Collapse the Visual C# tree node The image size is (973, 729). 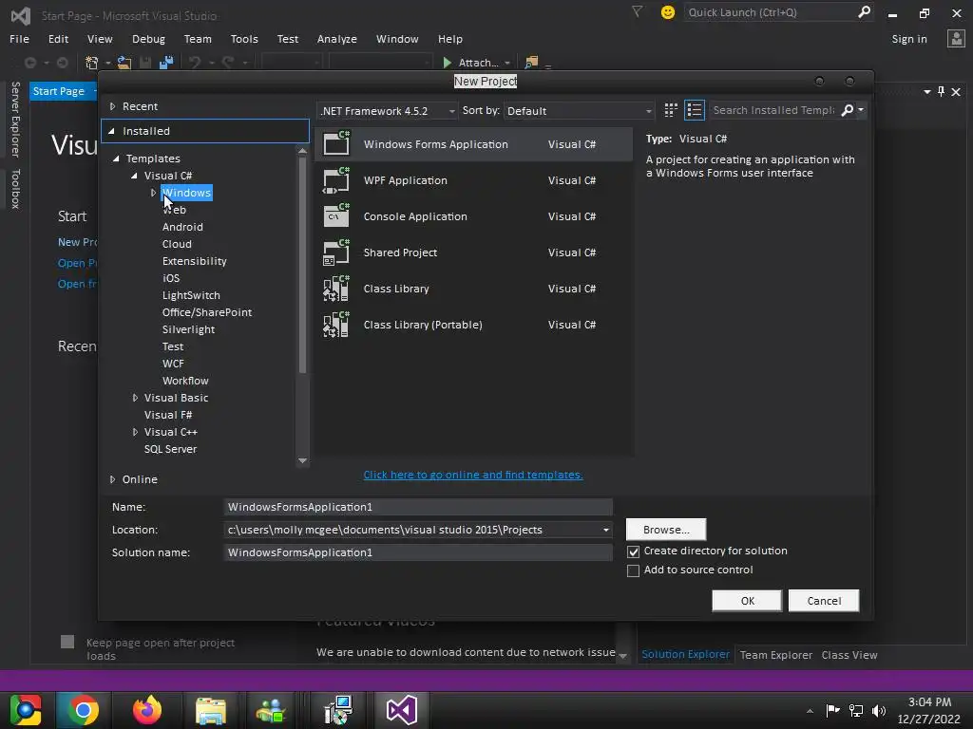point(134,176)
